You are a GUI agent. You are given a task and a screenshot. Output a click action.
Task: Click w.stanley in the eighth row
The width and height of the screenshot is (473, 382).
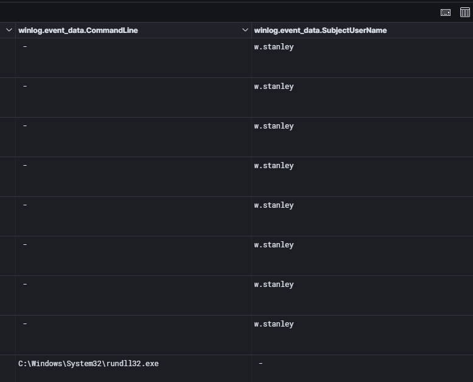[274, 324]
